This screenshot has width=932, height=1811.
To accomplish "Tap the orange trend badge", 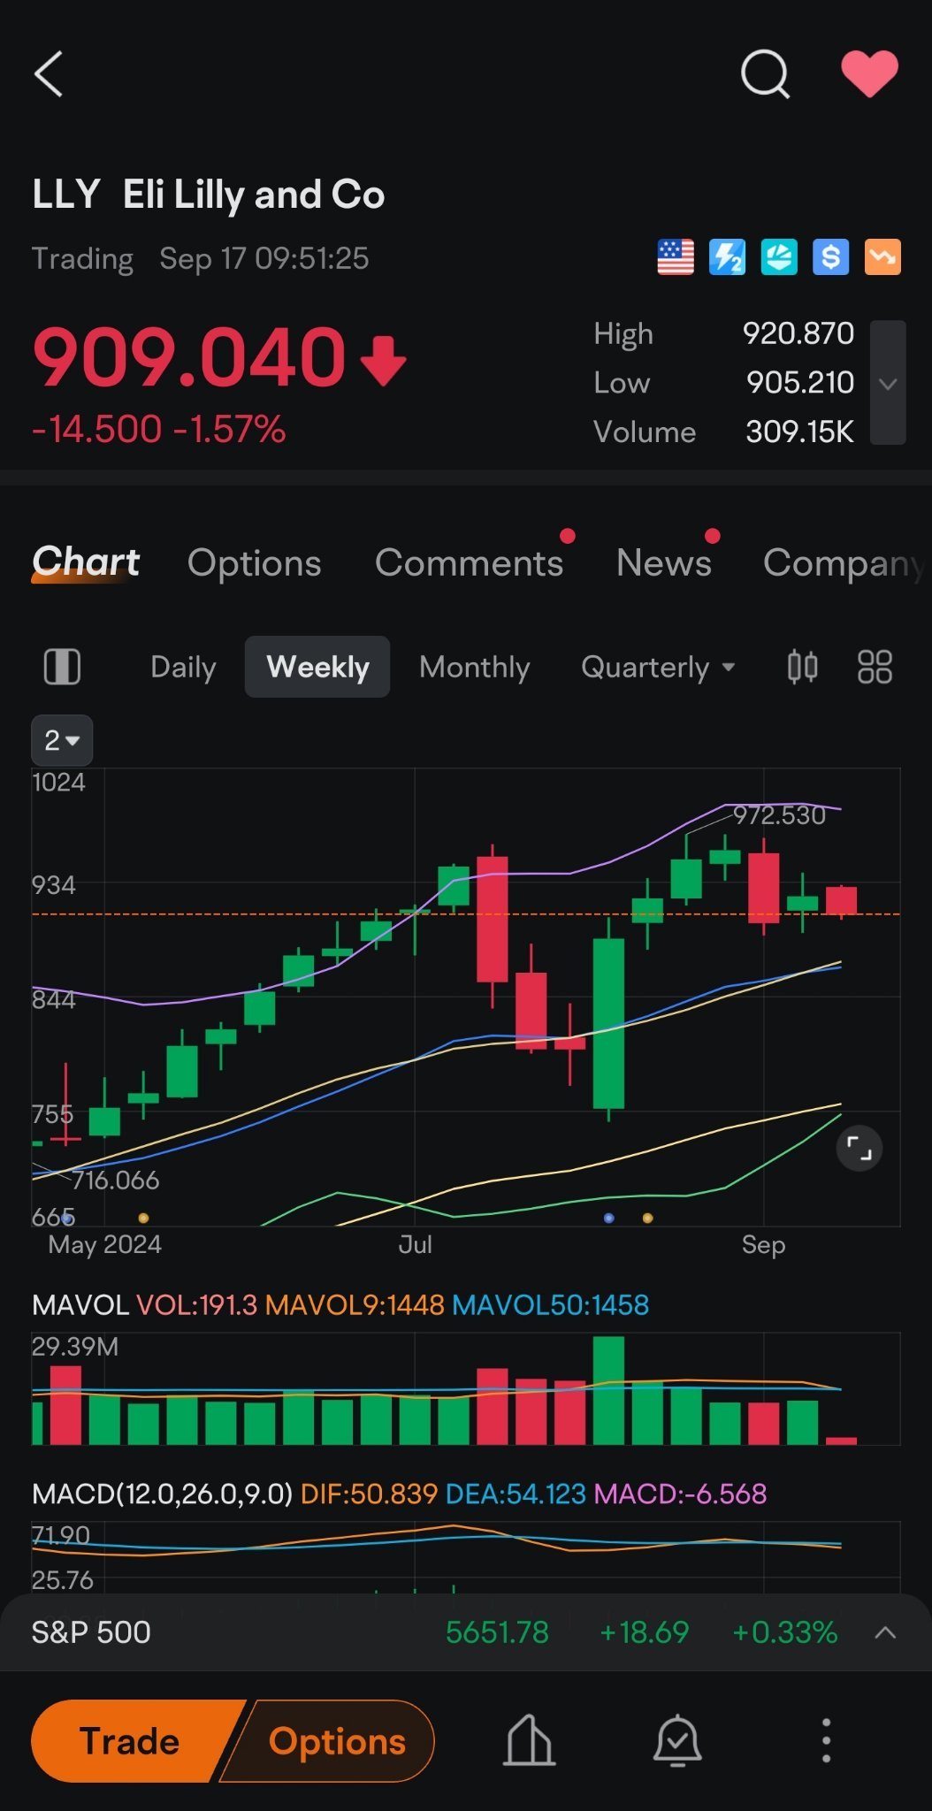I will pyautogui.click(x=882, y=257).
